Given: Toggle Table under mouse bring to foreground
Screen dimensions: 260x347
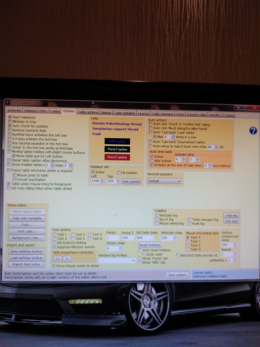Looking at the screenshot, I should click(x=8, y=184).
